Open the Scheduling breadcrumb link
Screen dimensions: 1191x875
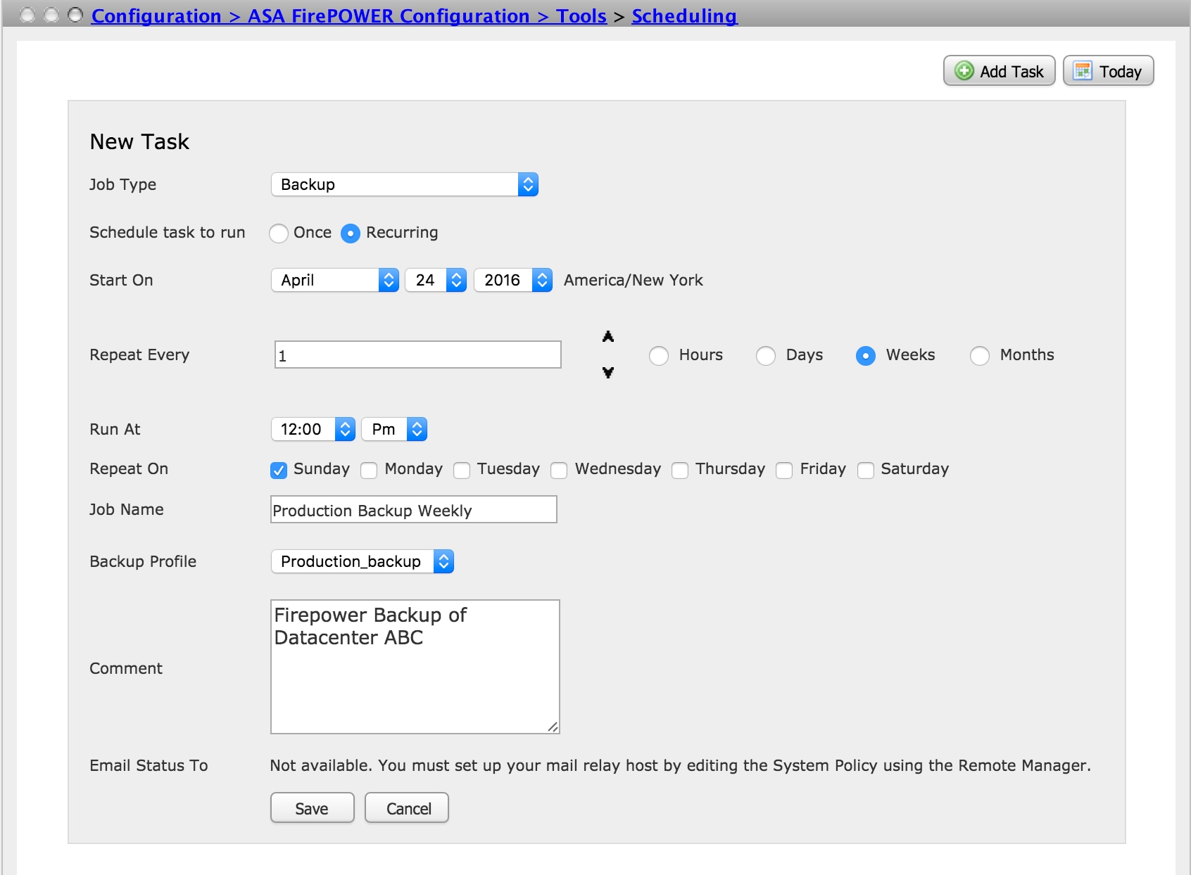point(684,15)
